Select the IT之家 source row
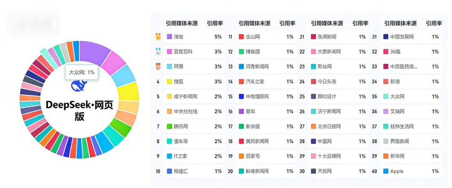 [194, 156]
